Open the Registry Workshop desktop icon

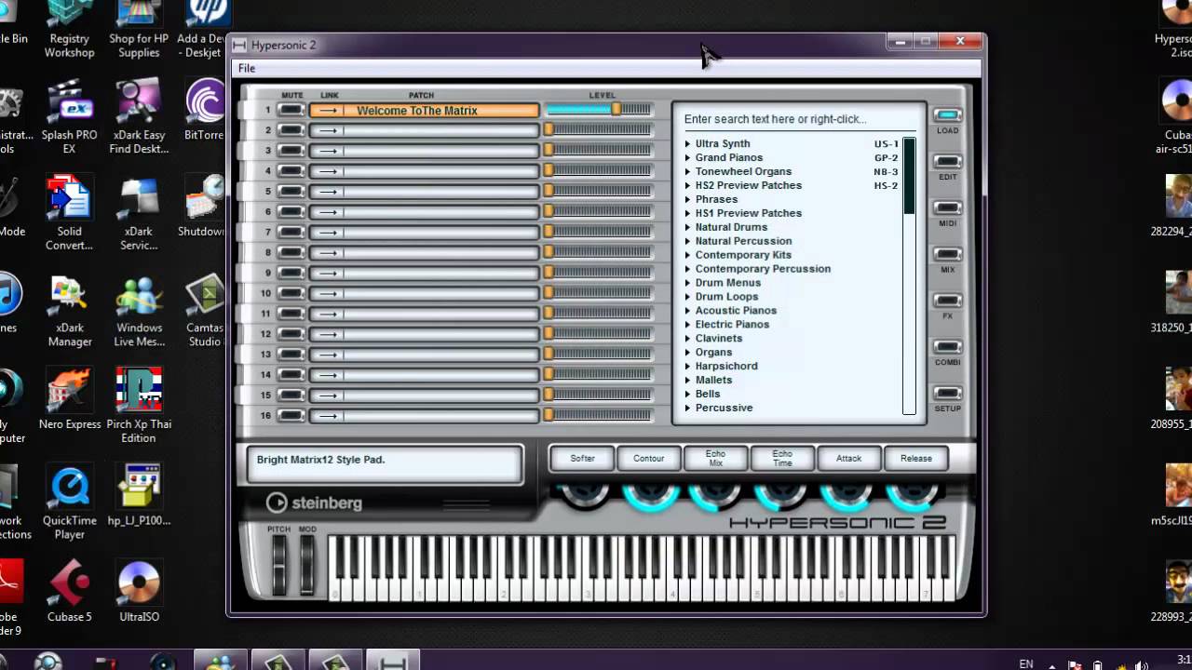(x=70, y=30)
